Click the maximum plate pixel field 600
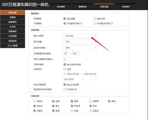 75,54
